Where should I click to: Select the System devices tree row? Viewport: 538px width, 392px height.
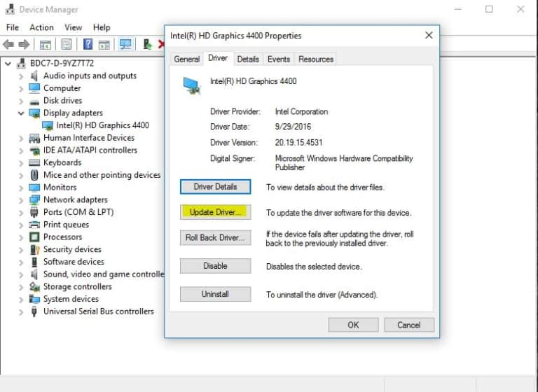tap(71, 299)
